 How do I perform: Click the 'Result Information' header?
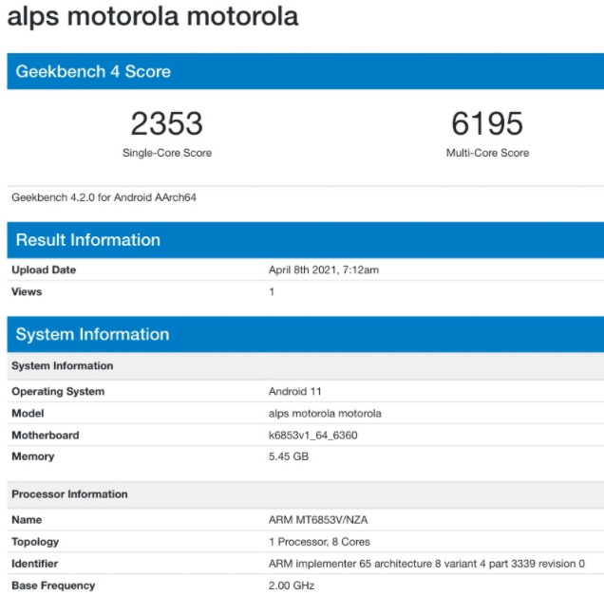pyautogui.click(x=306, y=240)
